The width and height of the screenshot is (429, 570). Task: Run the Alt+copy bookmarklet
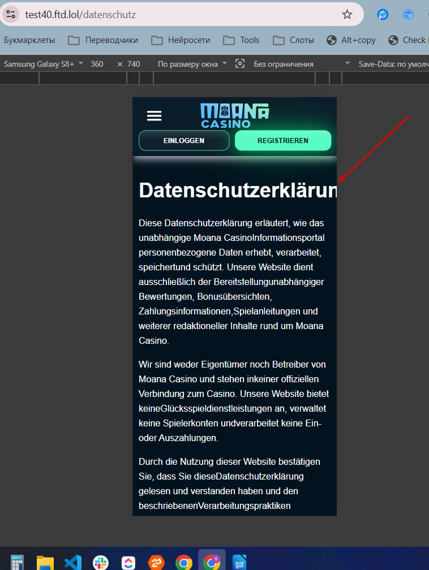351,40
